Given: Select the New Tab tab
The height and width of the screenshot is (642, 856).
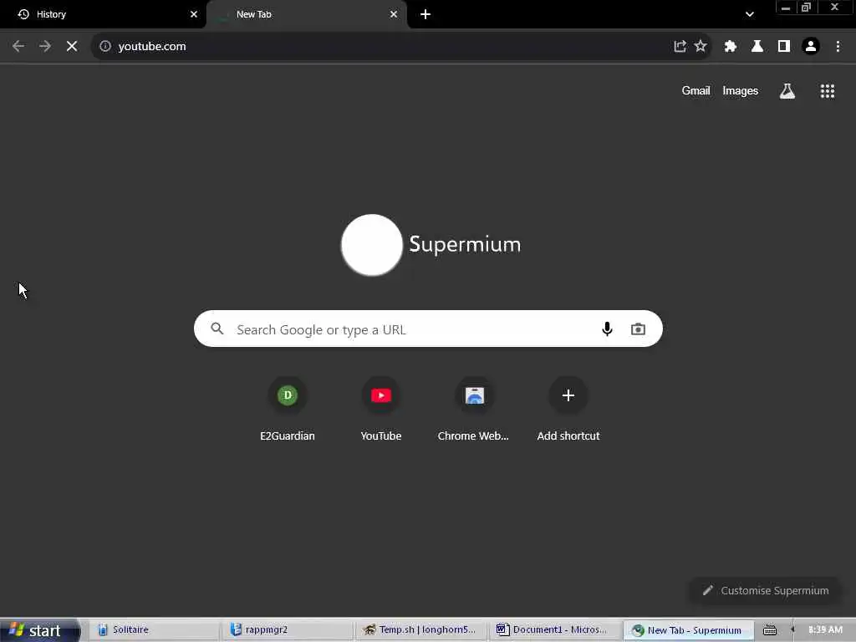Looking at the screenshot, I should (306, 14).
